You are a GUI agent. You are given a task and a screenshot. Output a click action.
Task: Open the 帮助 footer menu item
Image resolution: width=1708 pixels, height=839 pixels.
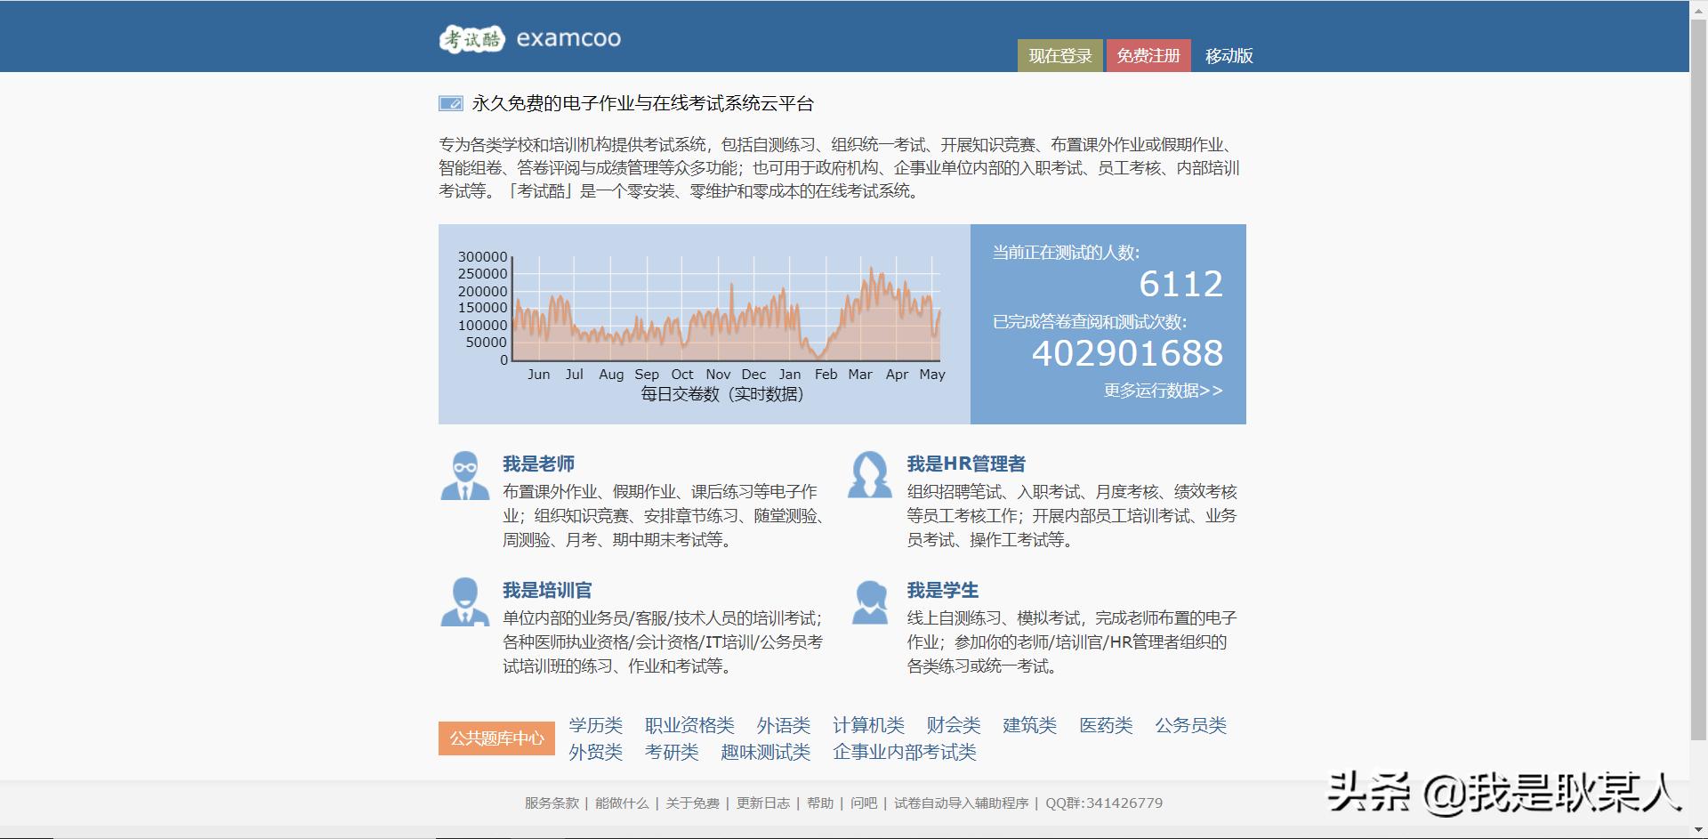click(820, 803)
